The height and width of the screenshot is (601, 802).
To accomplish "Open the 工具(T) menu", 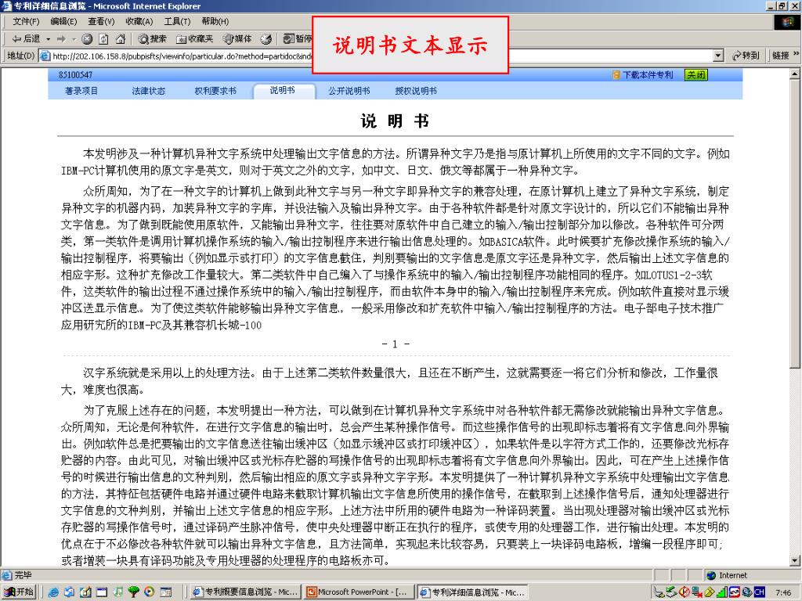I will click(177, 21).
